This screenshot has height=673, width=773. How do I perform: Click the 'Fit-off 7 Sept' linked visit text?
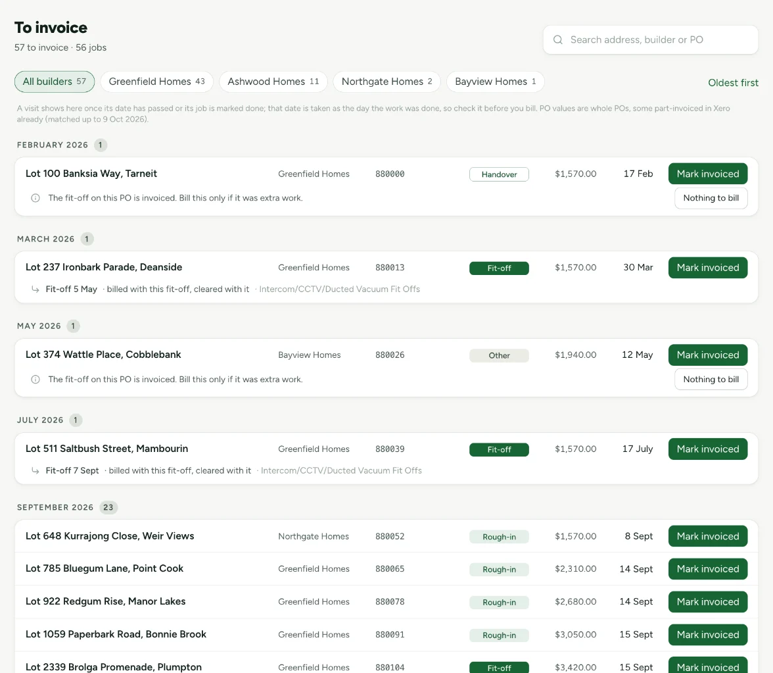pos(72,471)
